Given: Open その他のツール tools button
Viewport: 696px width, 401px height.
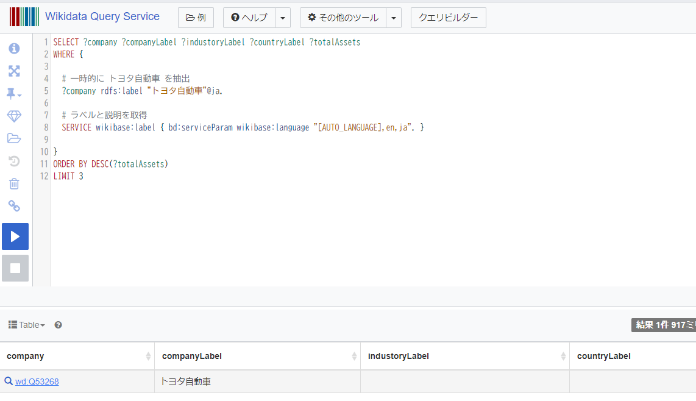Looking at the screenshot, I should tap(343, 18).
